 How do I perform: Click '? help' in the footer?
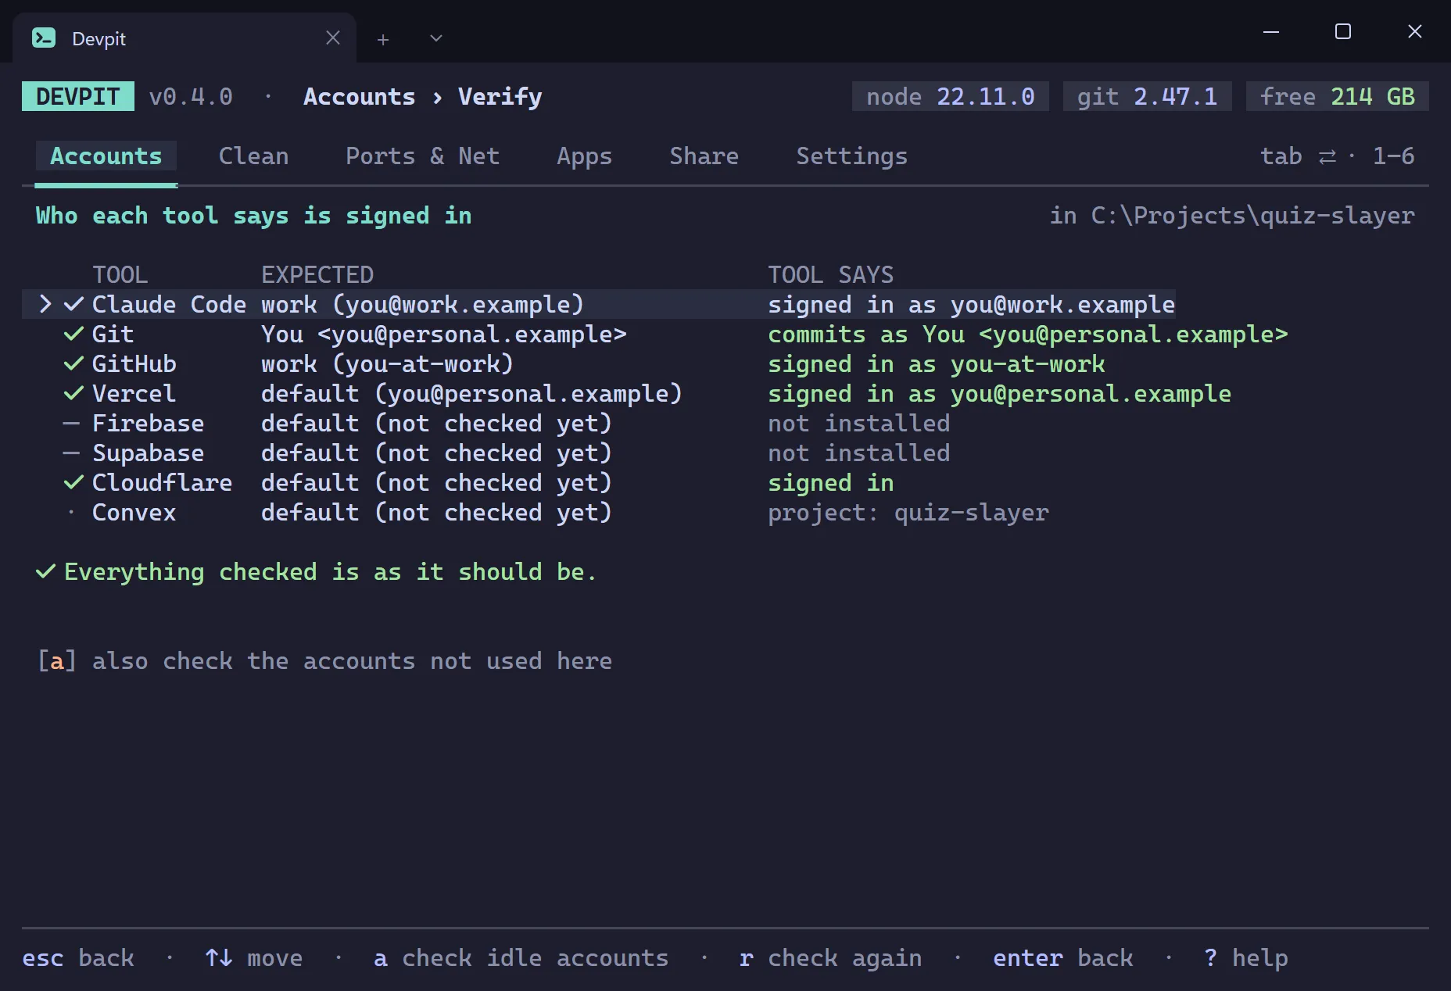1246,958
